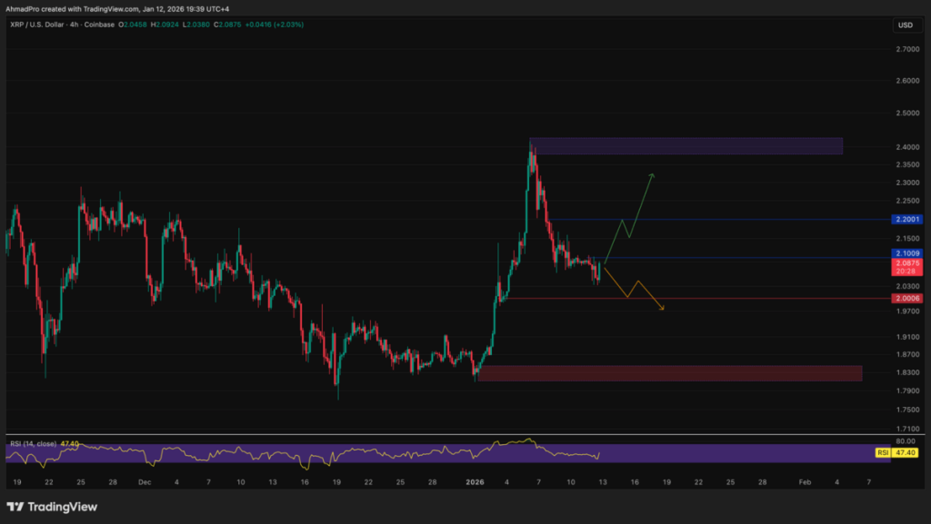The height and width of the screenshot is (524, 931).
Task: Click the USD currency label at top right
Action: click(x=903, y=26)
